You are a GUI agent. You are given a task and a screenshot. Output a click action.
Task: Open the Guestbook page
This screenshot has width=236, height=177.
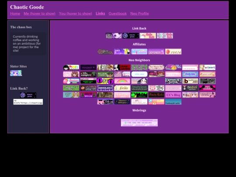point(118,14)
